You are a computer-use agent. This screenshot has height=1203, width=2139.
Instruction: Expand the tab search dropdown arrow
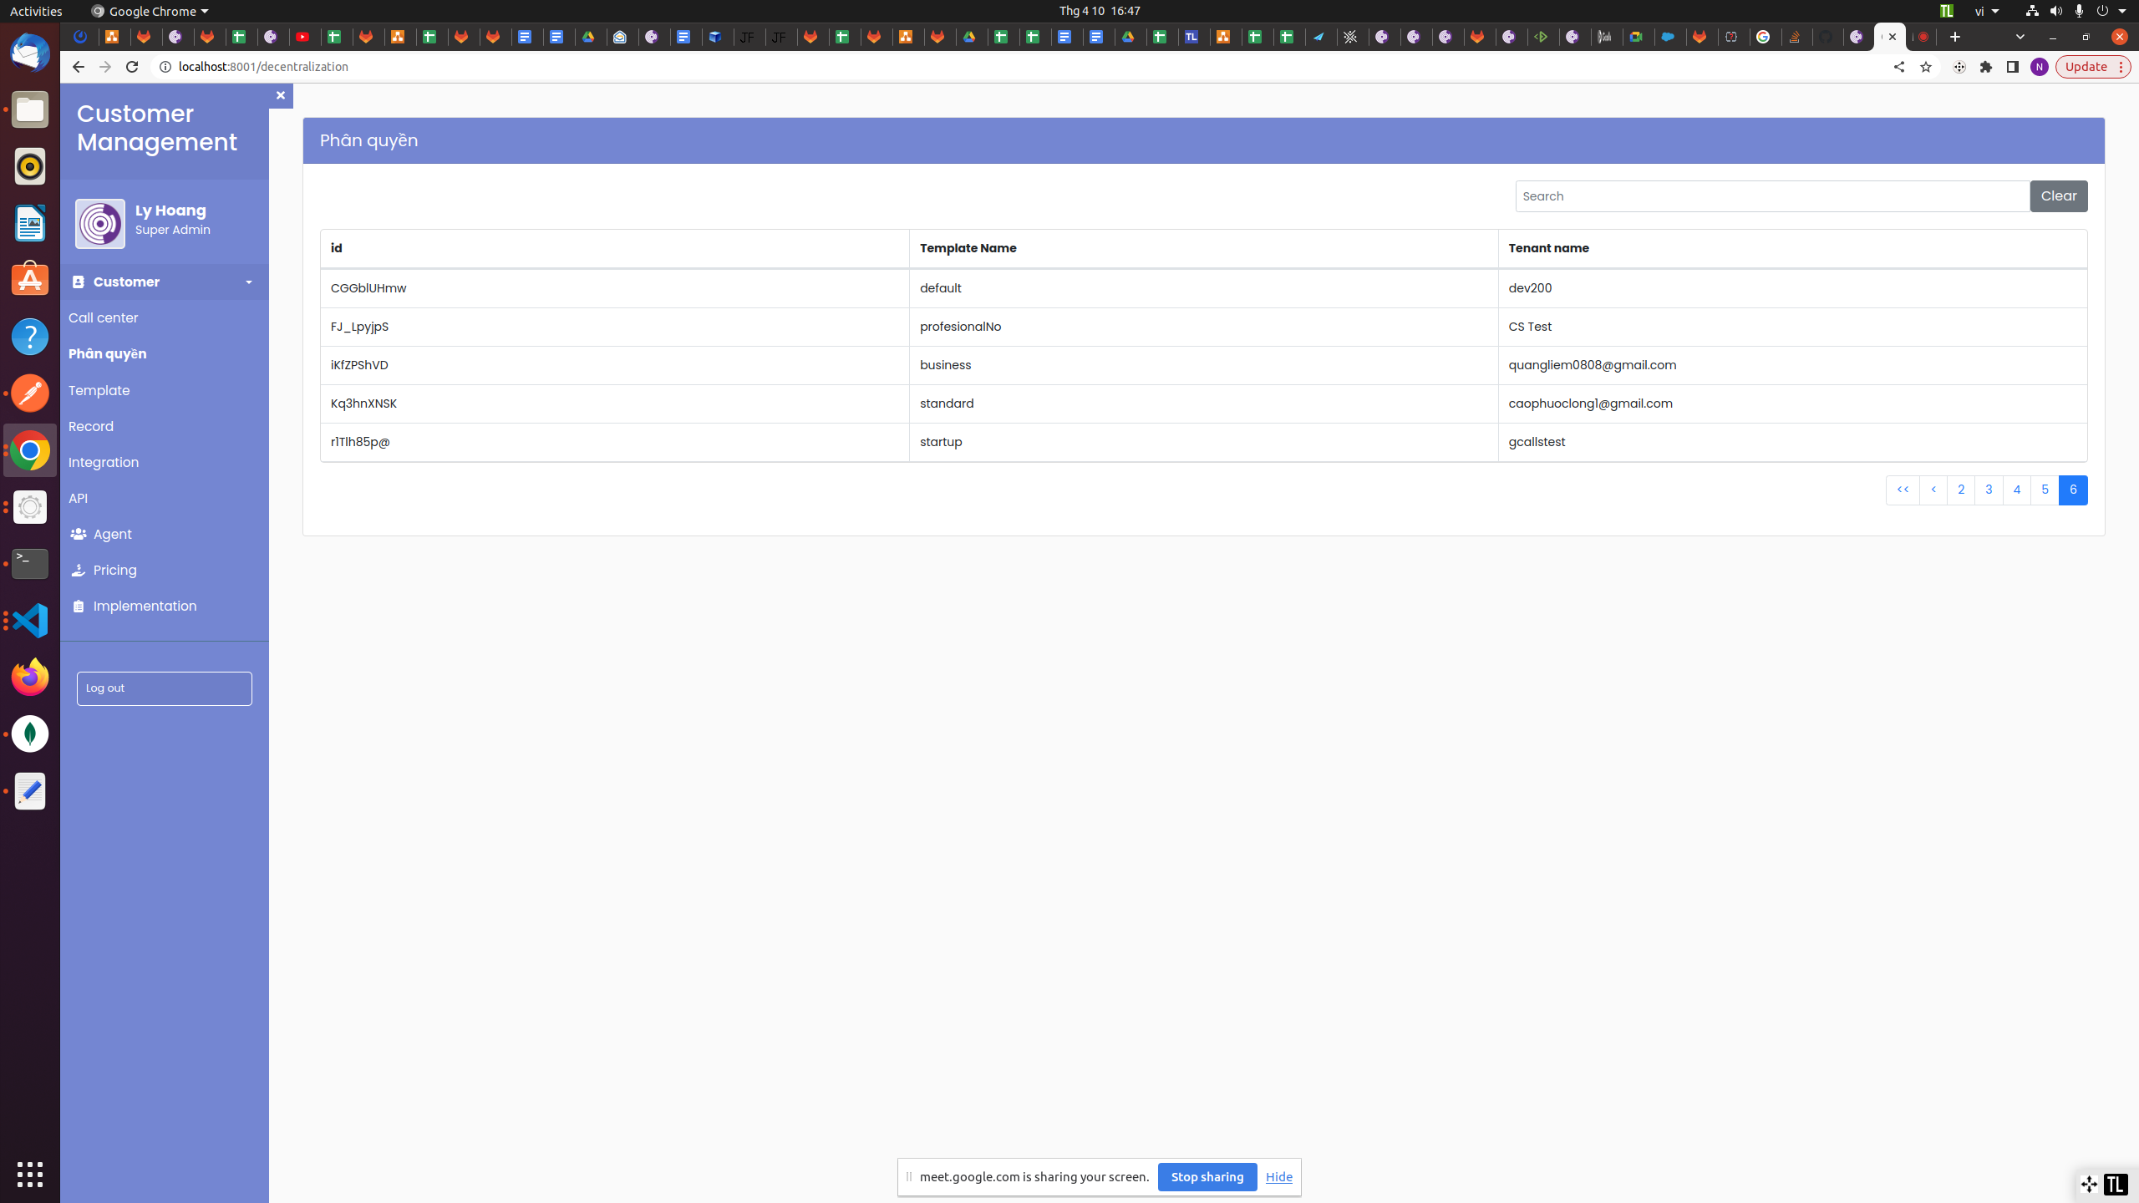(2020, 37)
